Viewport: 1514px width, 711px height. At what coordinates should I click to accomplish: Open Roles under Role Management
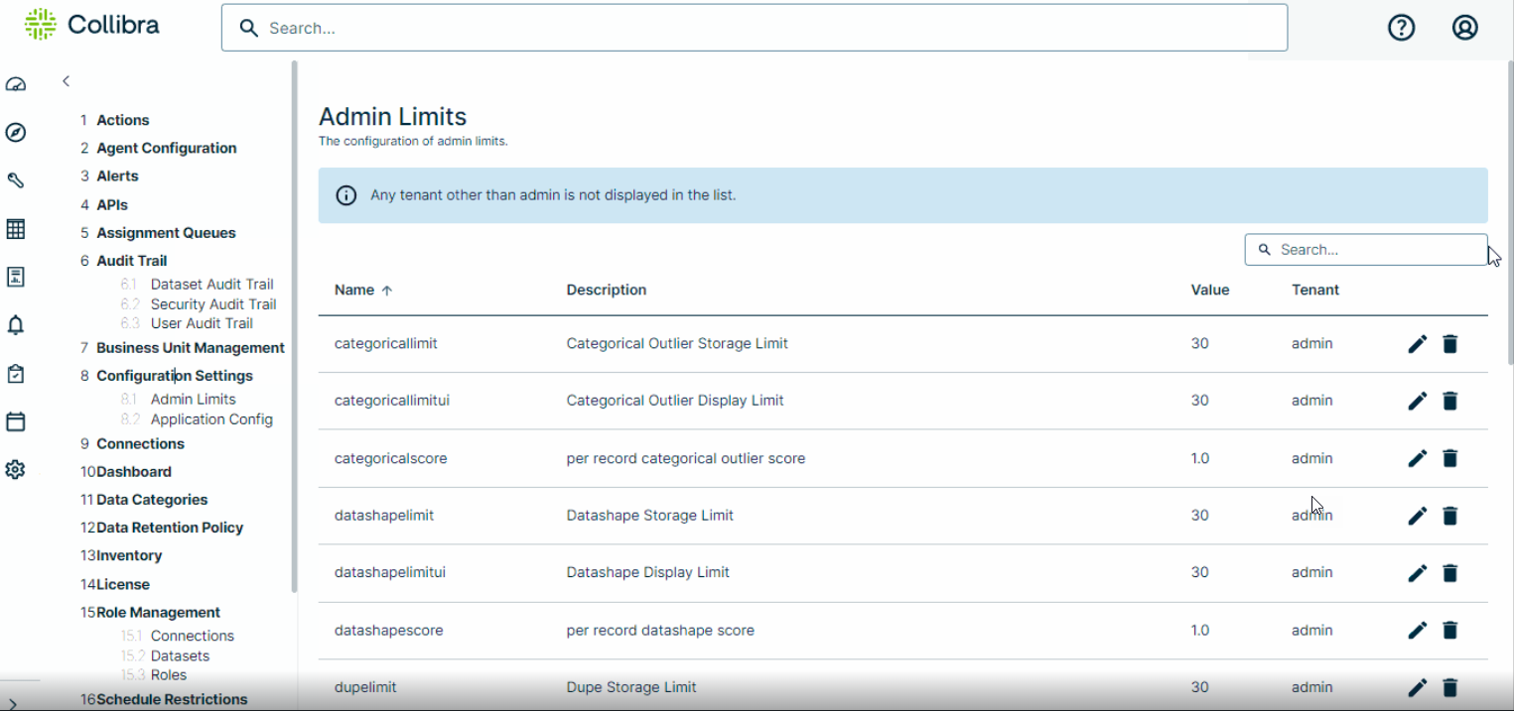pyautogui.click(x=169, y=674)
